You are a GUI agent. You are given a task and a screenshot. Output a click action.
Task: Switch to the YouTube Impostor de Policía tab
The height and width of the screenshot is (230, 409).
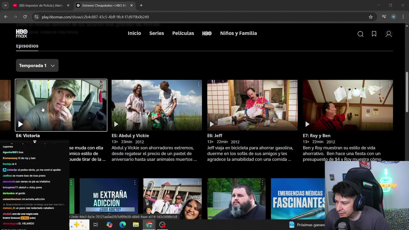point(41,5)
